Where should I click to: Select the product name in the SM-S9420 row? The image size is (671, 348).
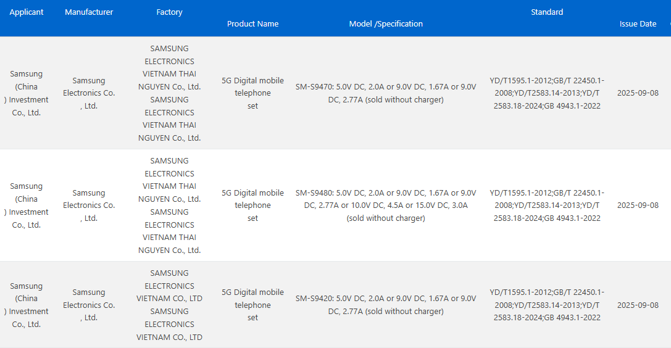click(x=252, y=305)
